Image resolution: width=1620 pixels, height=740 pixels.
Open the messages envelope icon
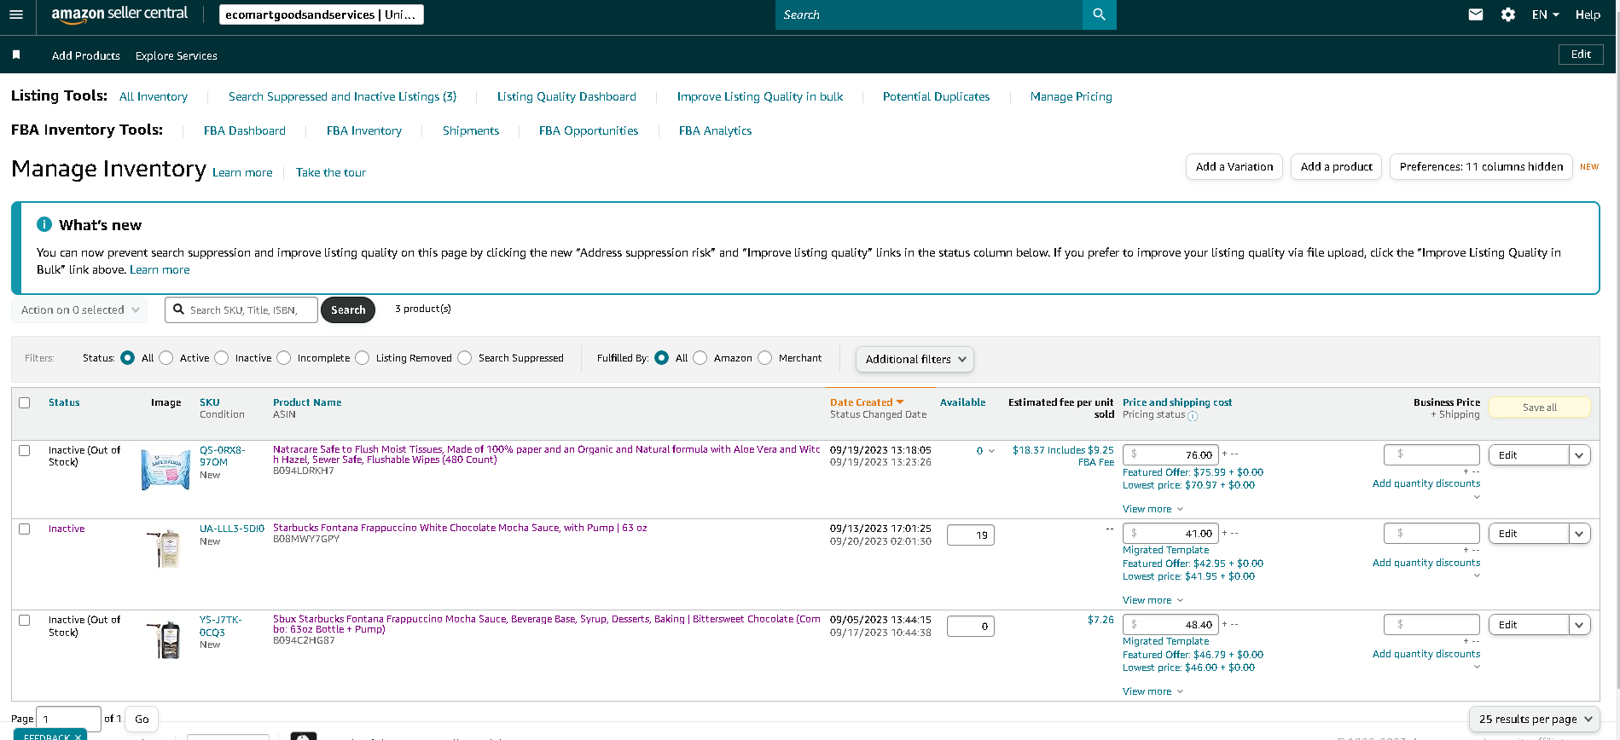tap(1476, 14)
